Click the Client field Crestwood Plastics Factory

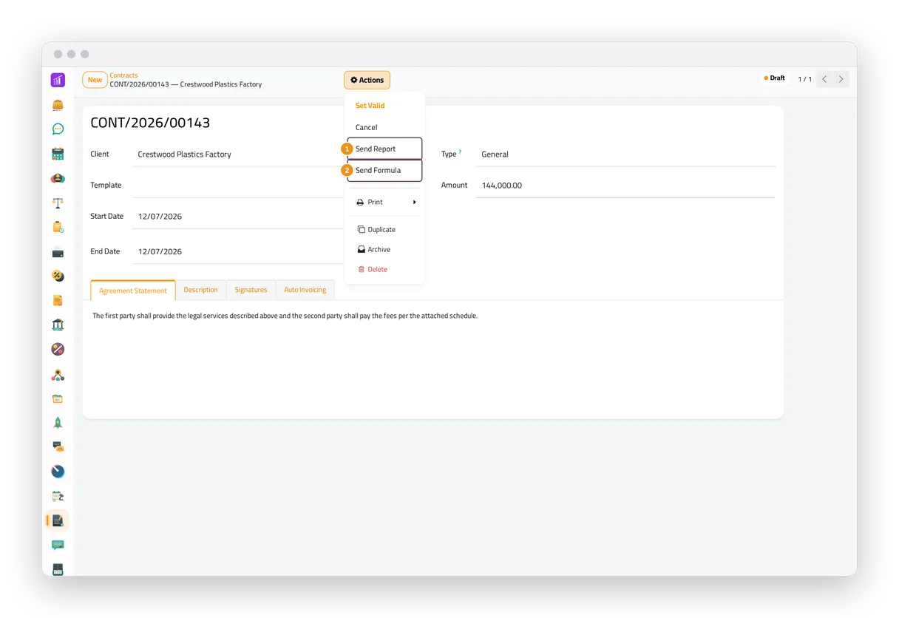[x=238, y=154]
